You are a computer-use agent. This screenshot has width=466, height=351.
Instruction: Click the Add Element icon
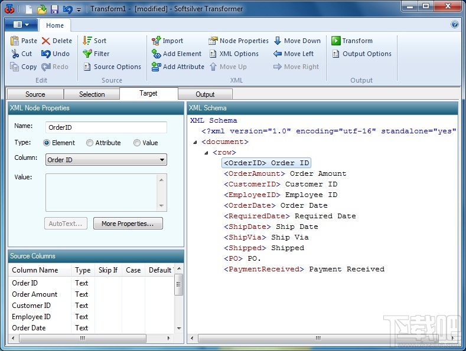point(156,54)
